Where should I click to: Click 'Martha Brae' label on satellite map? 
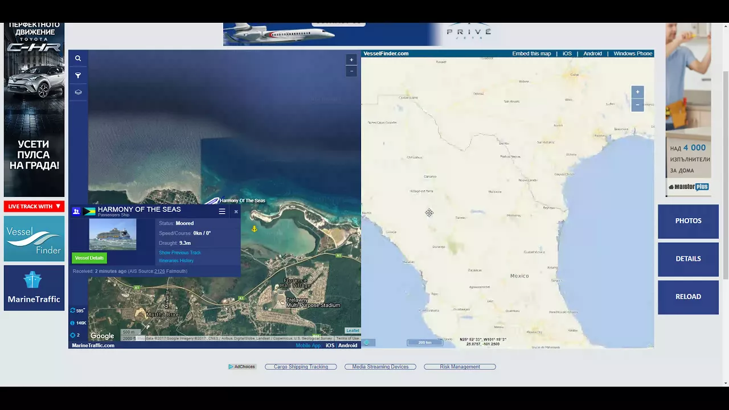(x=162, y=314)
